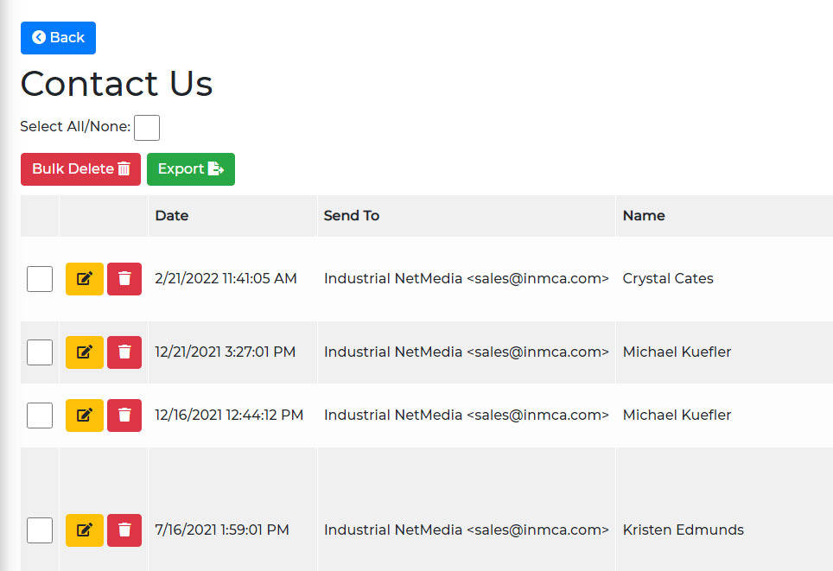
Task: Delete the 12/21/2021 Michael Kuefler entry
Action: [124, 352]
